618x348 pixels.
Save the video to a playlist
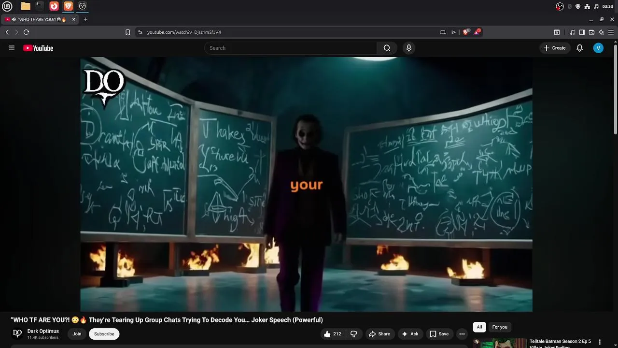click(439, 334)
